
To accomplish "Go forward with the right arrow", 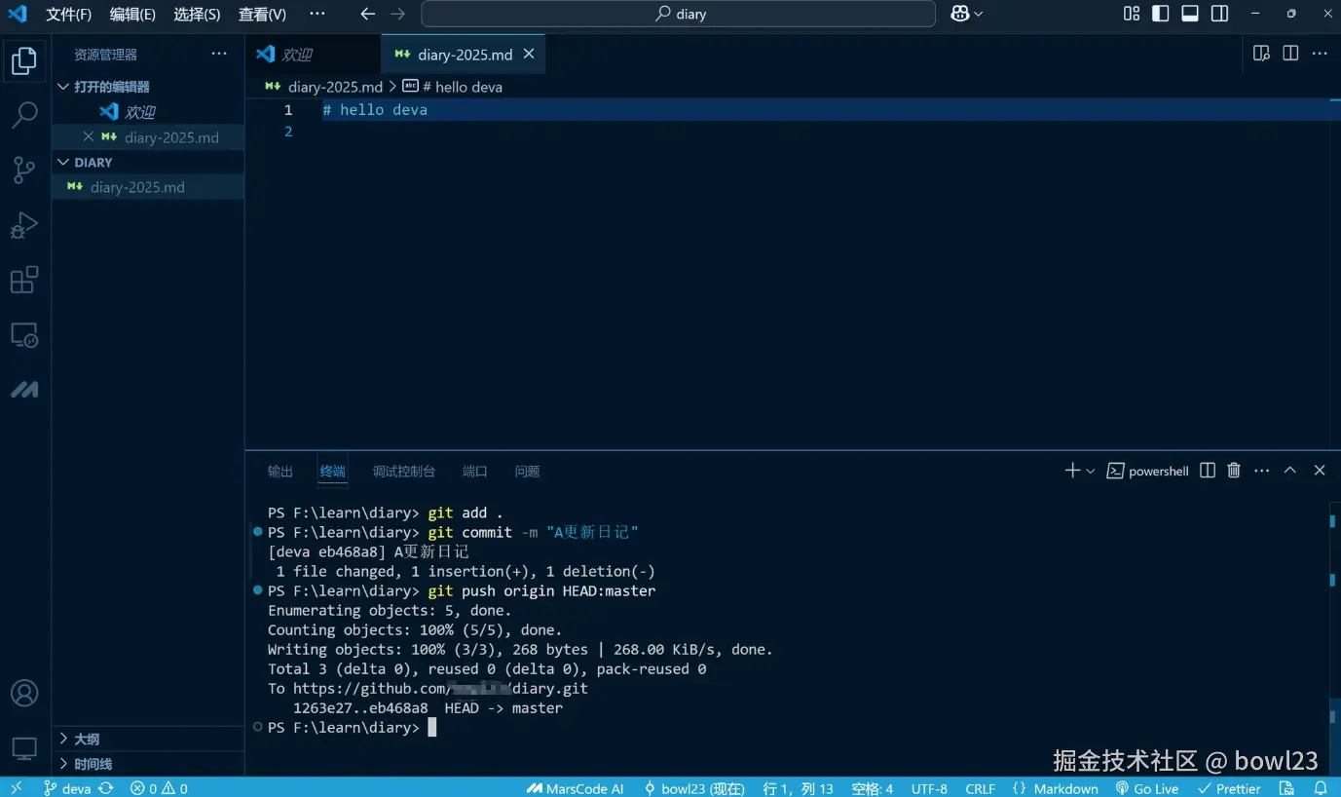I will [397, 14].
